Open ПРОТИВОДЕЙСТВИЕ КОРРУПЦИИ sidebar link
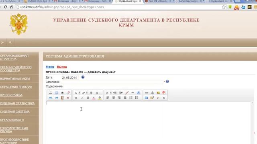Screen dimensions: 257x144 coord(14,141)
